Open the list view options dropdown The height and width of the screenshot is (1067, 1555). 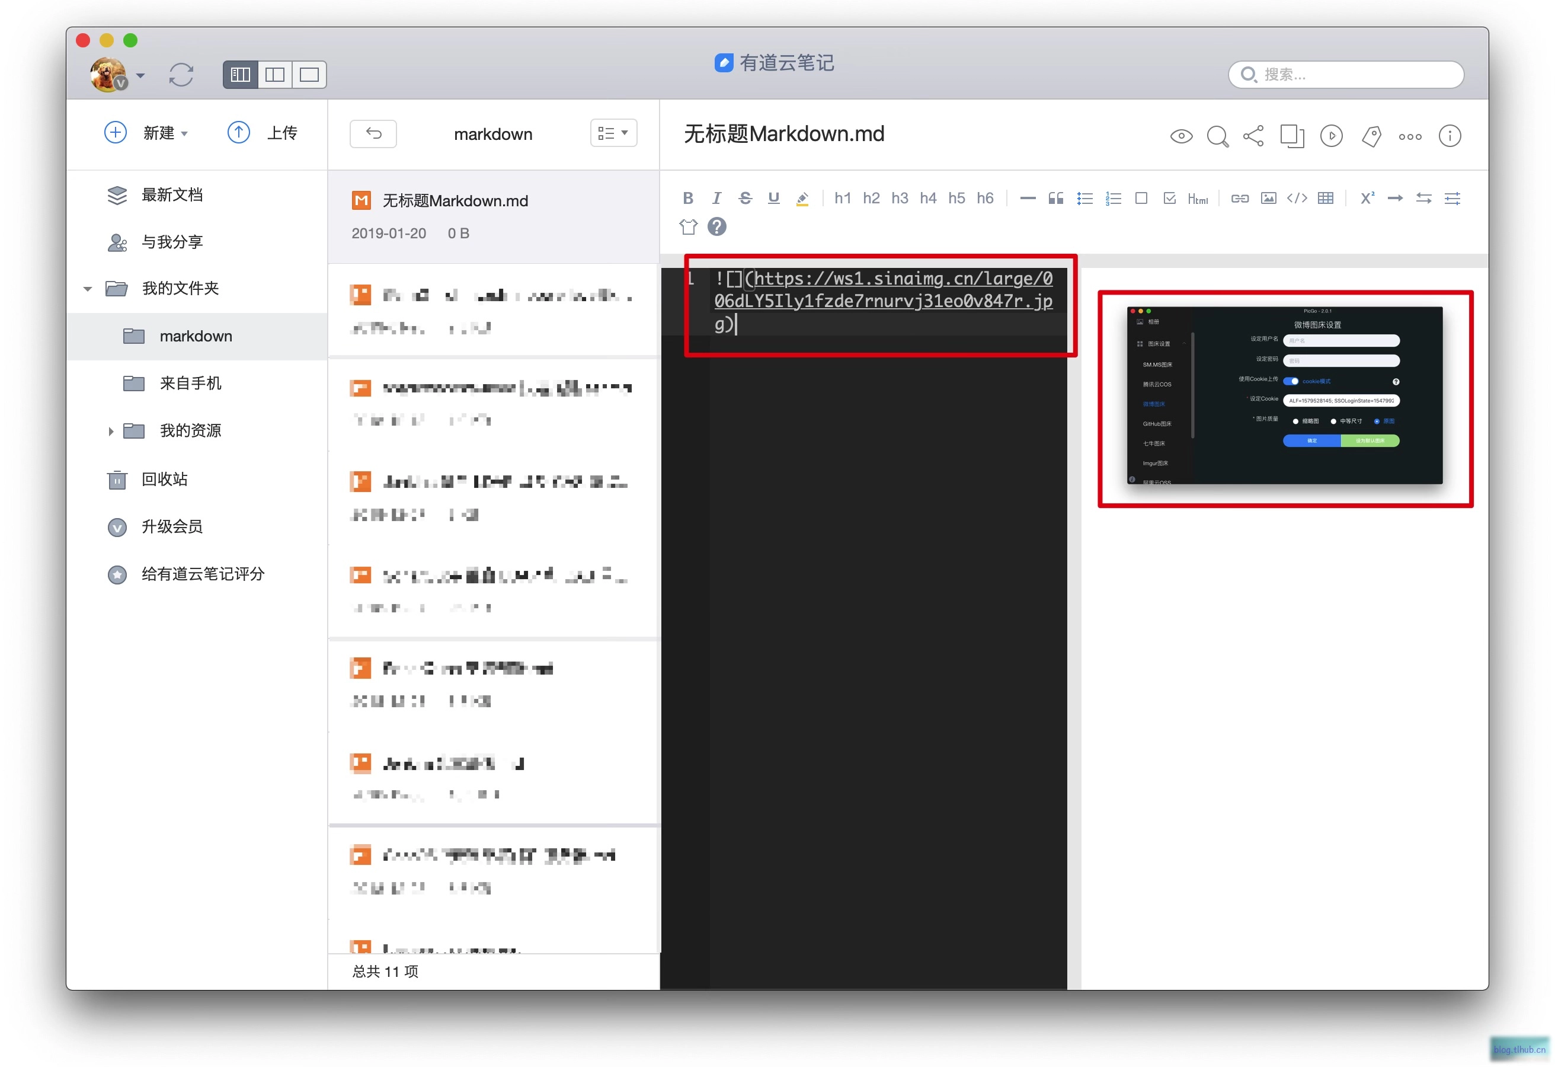tap(613, 133)
